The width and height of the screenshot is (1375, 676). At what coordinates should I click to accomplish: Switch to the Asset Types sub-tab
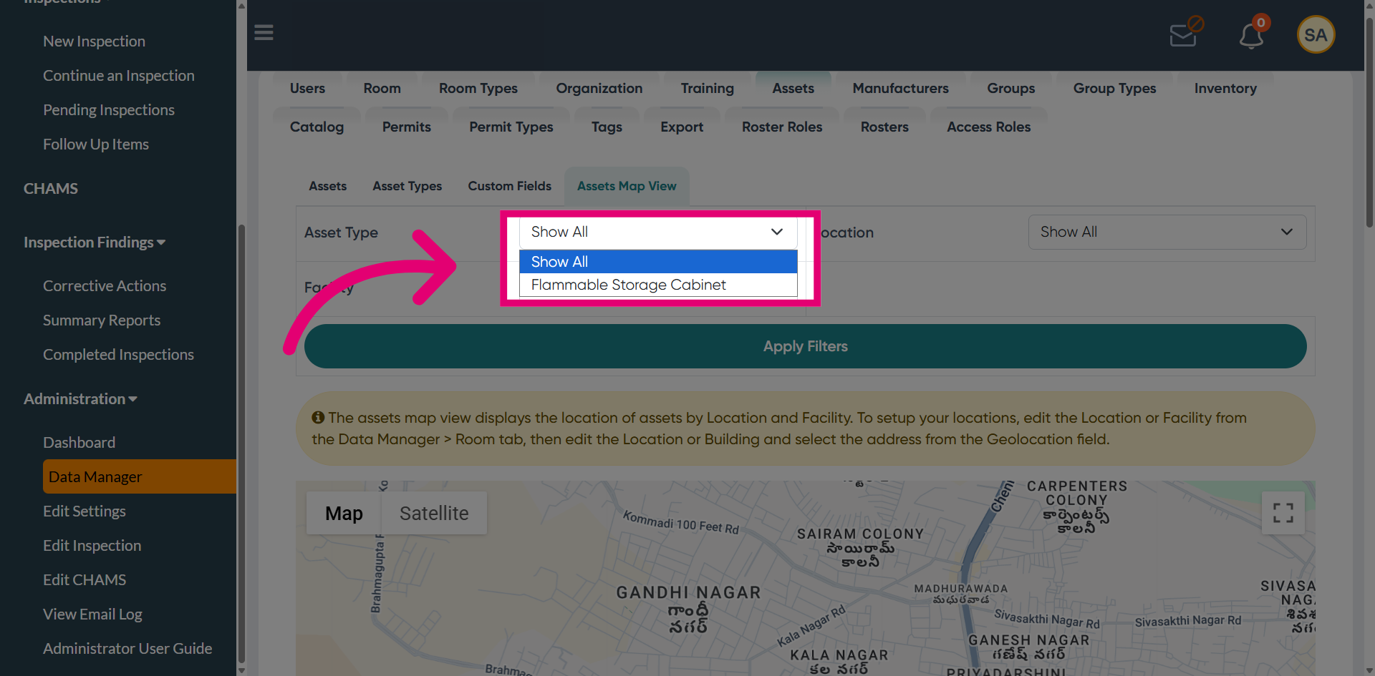[x=407, y=186]
